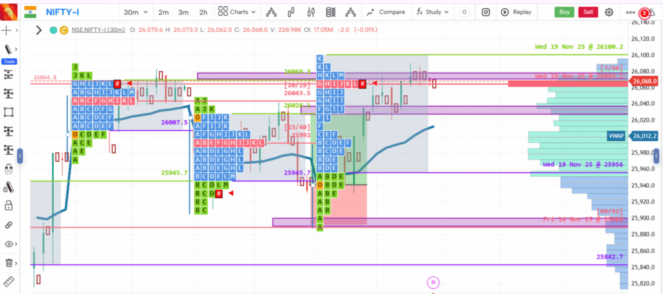Click the trash delete drawings icon
663x294 pixels.
click(8, 262)
